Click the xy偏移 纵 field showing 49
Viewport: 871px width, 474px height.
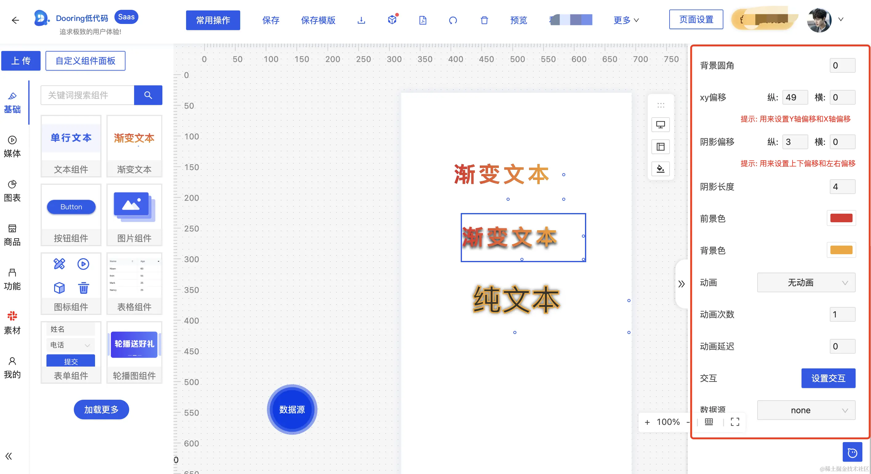tap(795, 98)
